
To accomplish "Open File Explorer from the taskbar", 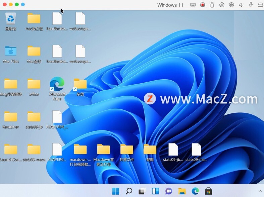I will [x=182, y=191].
